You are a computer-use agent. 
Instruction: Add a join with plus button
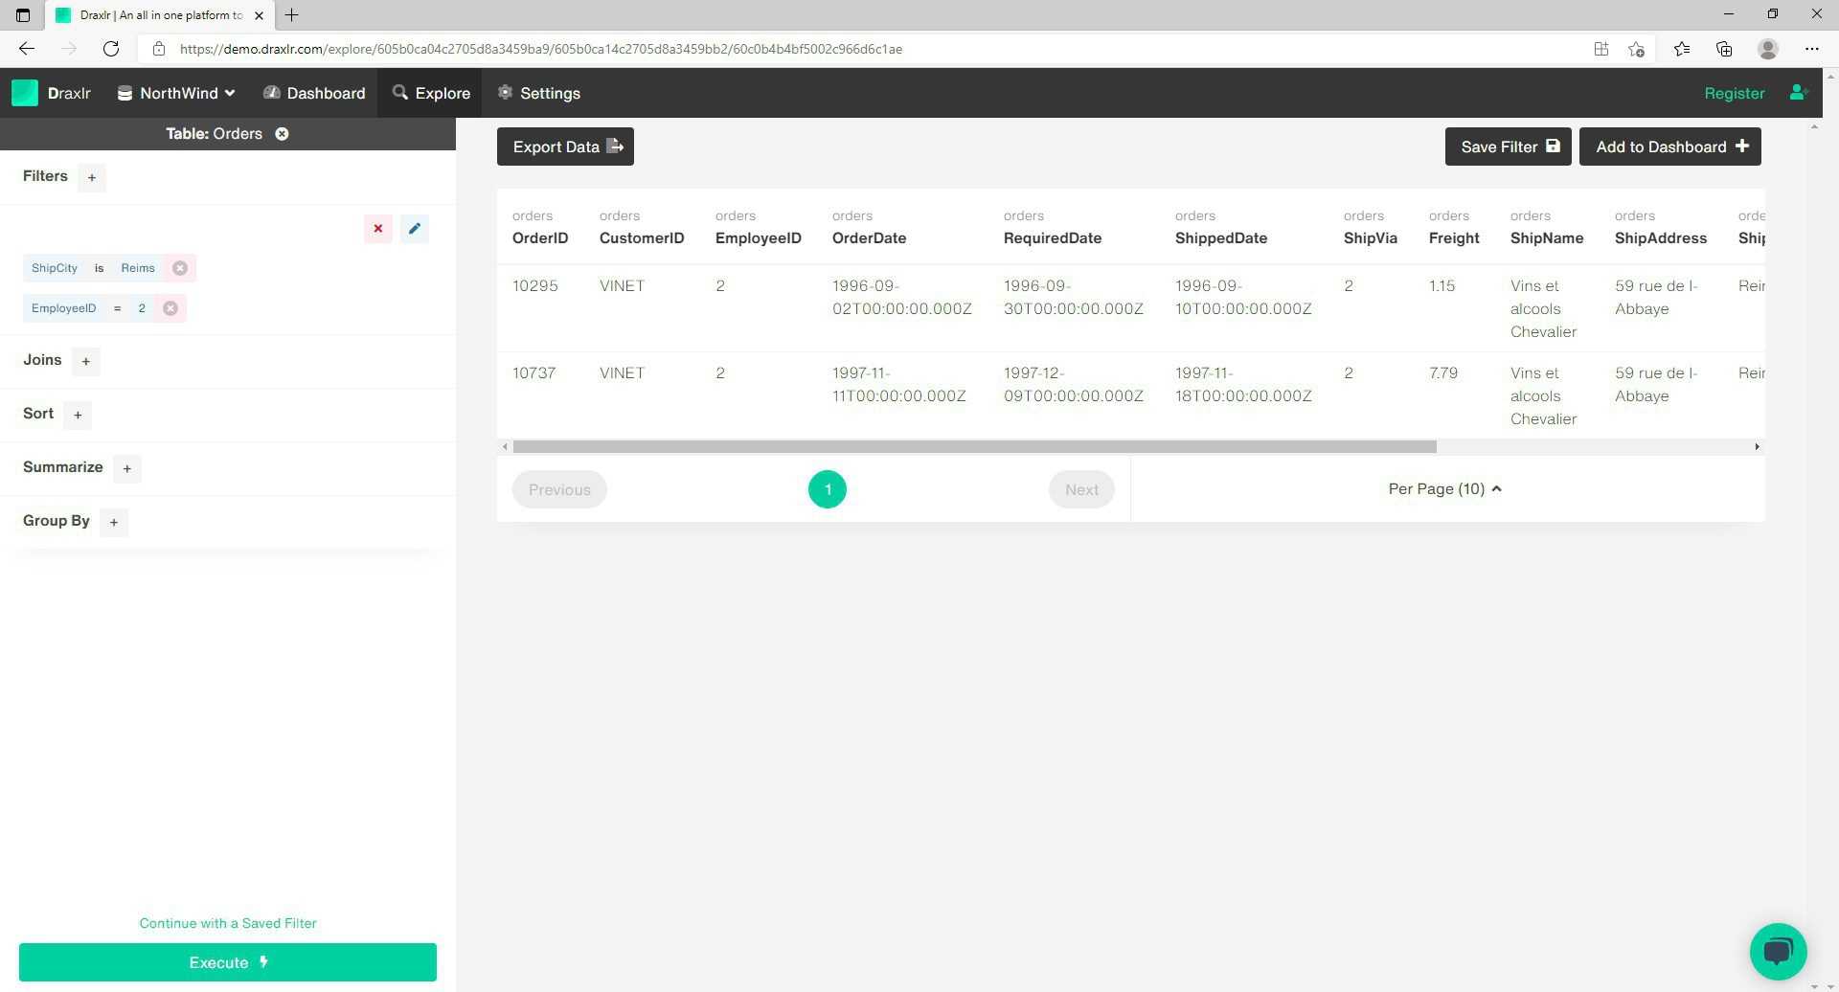[86, 361]
